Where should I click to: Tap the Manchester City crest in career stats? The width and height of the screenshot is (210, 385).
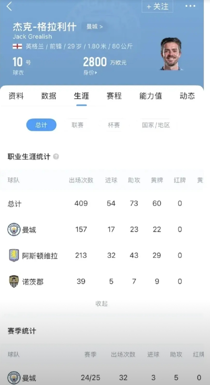point(14,230)
